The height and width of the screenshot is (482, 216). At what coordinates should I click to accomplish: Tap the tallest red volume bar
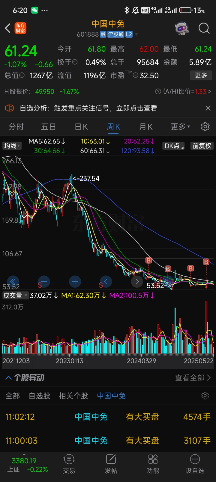click(x=206, y=327)
